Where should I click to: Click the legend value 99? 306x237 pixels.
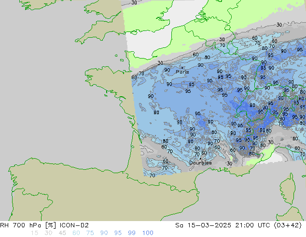pos(132,233)
